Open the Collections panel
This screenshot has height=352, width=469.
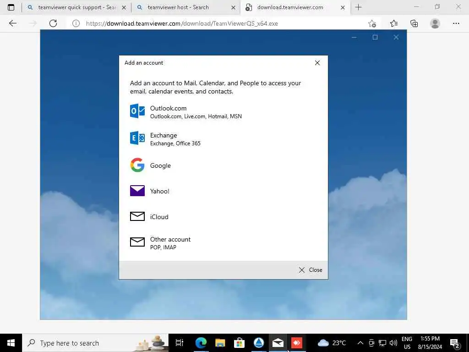coord(414,23)
